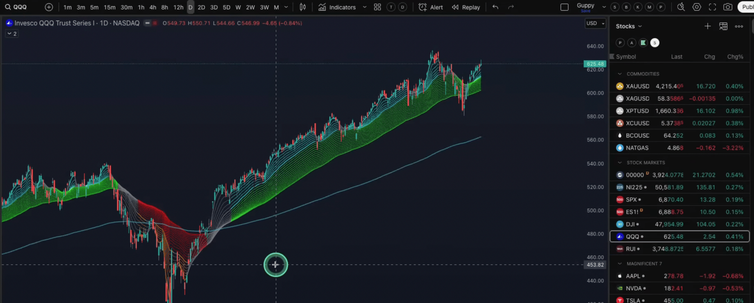The width and height of the screenshot is (754, 303).
Task: Toggle the P watchlist filter circle
Action: tap(620, 43)
